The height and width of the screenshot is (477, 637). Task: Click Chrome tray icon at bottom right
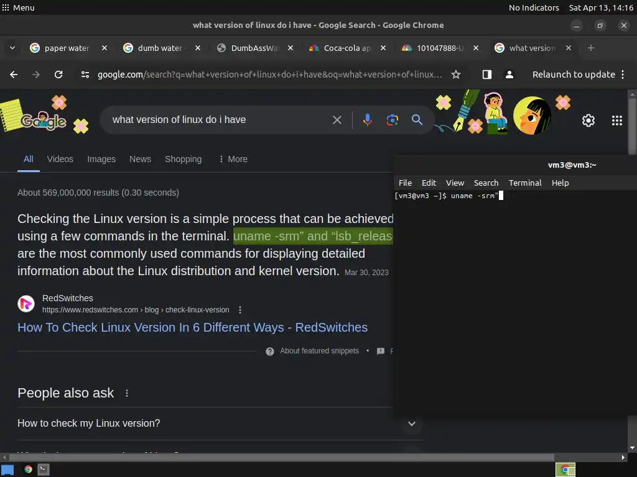coord(565,470)
